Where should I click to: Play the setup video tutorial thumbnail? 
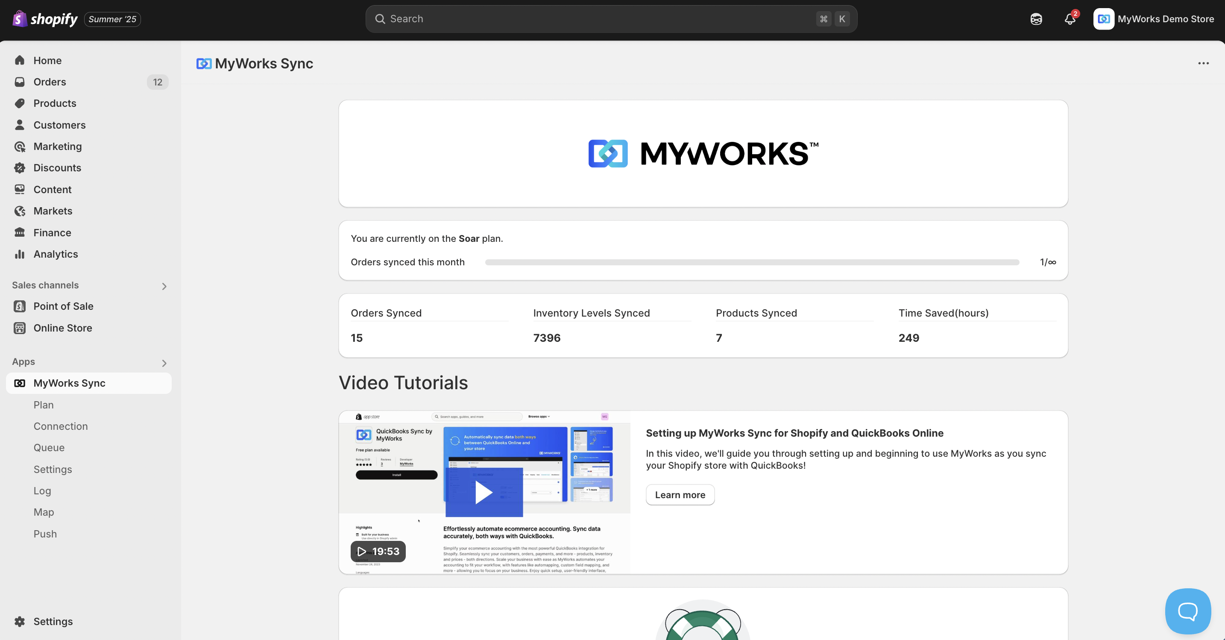(484, 493)
